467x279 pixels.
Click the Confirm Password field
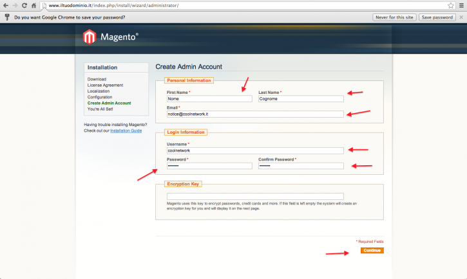pos(301,166)
